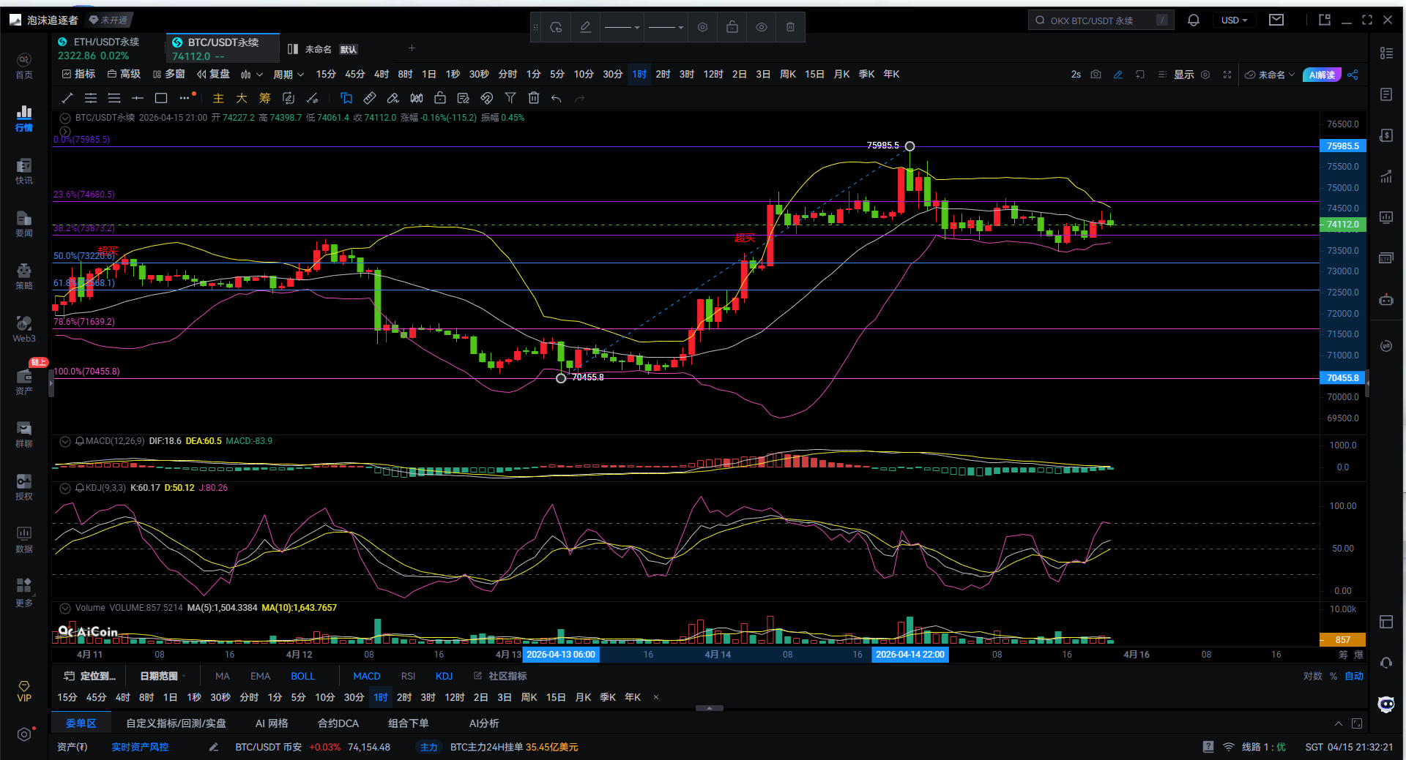Open the ruler measurement tool
The height and width of the screenshot is (760, 1406).
(x=370, y=98)
